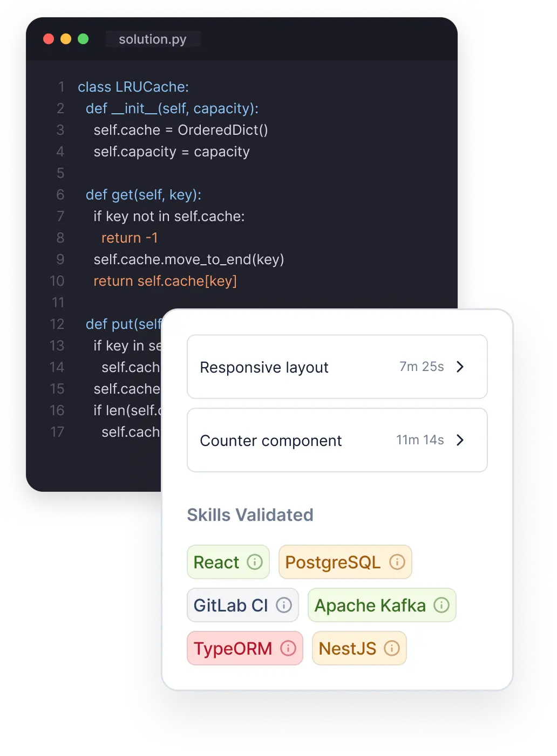This screenshot has width=557, height=756.
Task: Open the Responsive layout card
Action: coord(337,367)
